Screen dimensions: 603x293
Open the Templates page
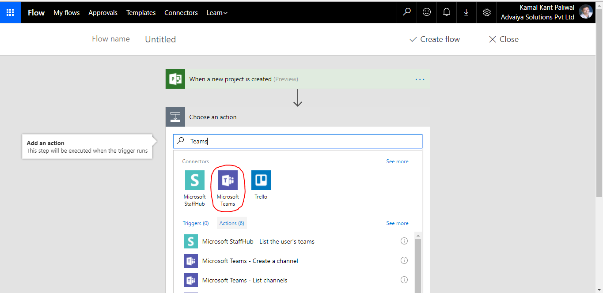tap(141, 13)
